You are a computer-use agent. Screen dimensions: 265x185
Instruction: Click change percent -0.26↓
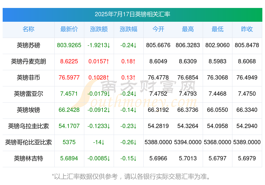pyautogui.click(x=129, y=142)
